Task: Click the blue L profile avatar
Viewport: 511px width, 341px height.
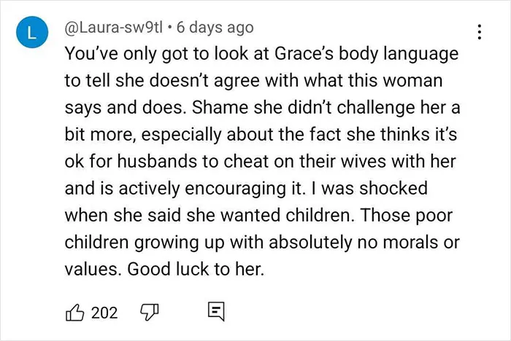Action: pyautogui.click(x=32, y=32)
